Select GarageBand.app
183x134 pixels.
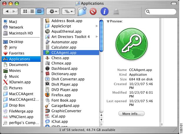71,106
